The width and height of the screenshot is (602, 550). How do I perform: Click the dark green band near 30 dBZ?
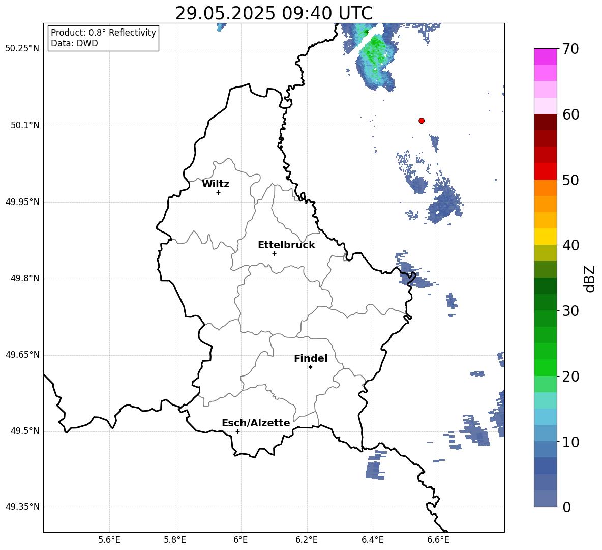tap(545, 302)
